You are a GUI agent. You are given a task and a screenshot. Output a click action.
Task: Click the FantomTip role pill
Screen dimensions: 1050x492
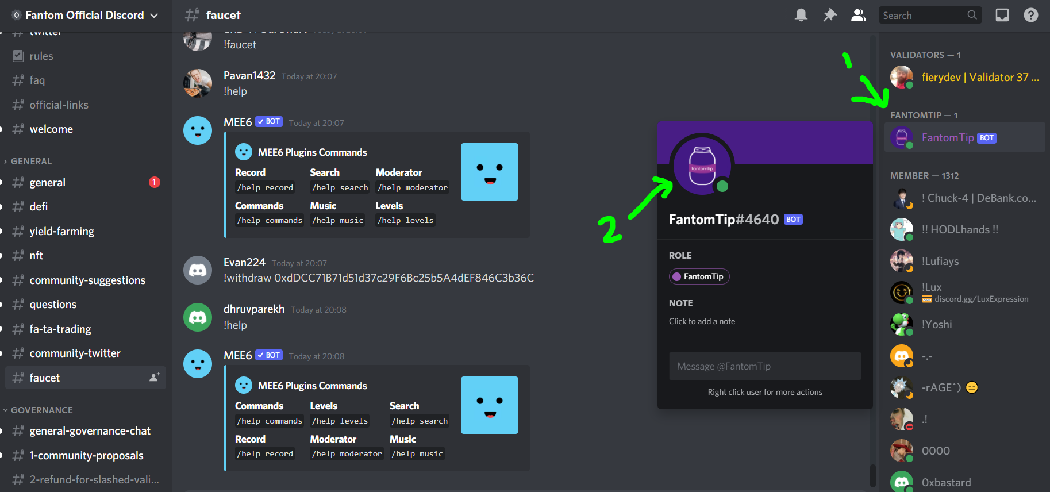point(699,276)
